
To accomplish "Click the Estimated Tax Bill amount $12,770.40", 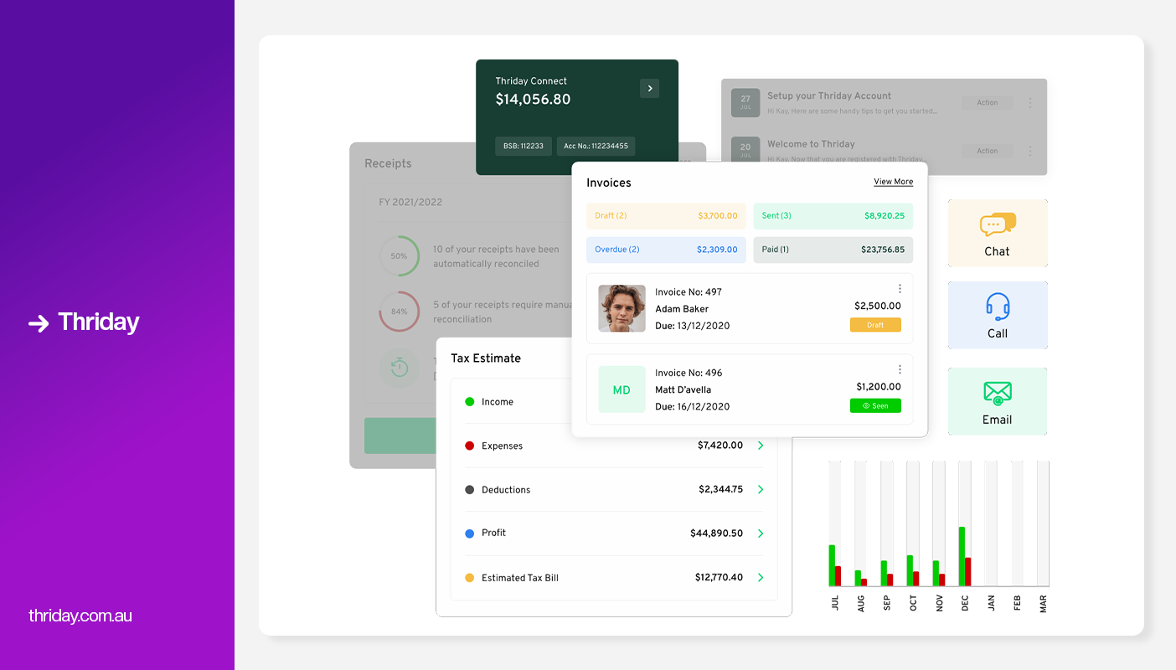I will (x=719, y=578).
